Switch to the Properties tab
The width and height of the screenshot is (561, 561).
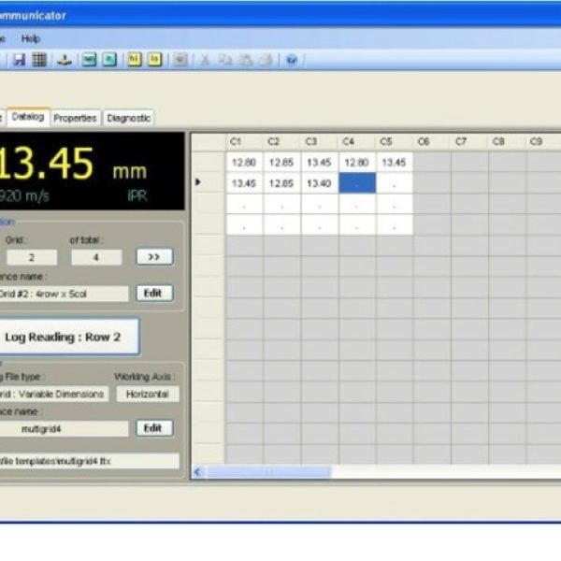75,118
